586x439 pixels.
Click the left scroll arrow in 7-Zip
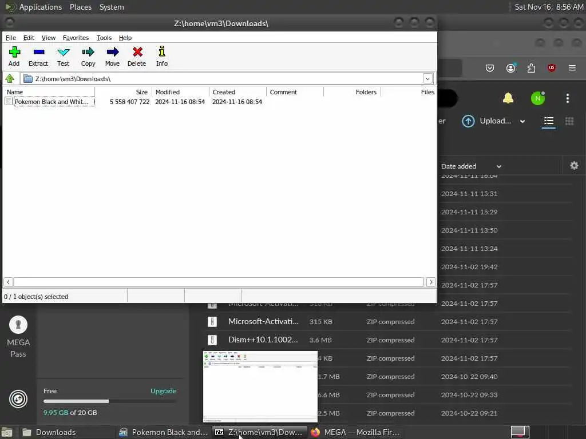point(8,282)
